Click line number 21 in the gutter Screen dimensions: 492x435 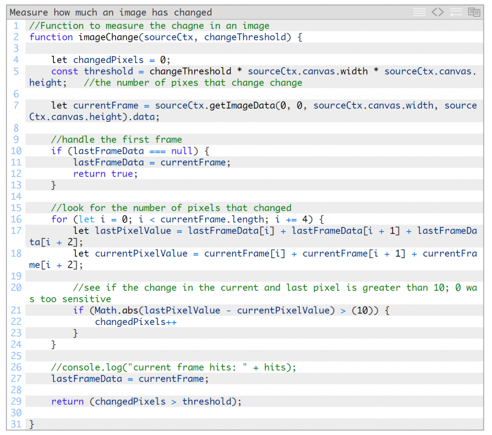pos(16,311)
